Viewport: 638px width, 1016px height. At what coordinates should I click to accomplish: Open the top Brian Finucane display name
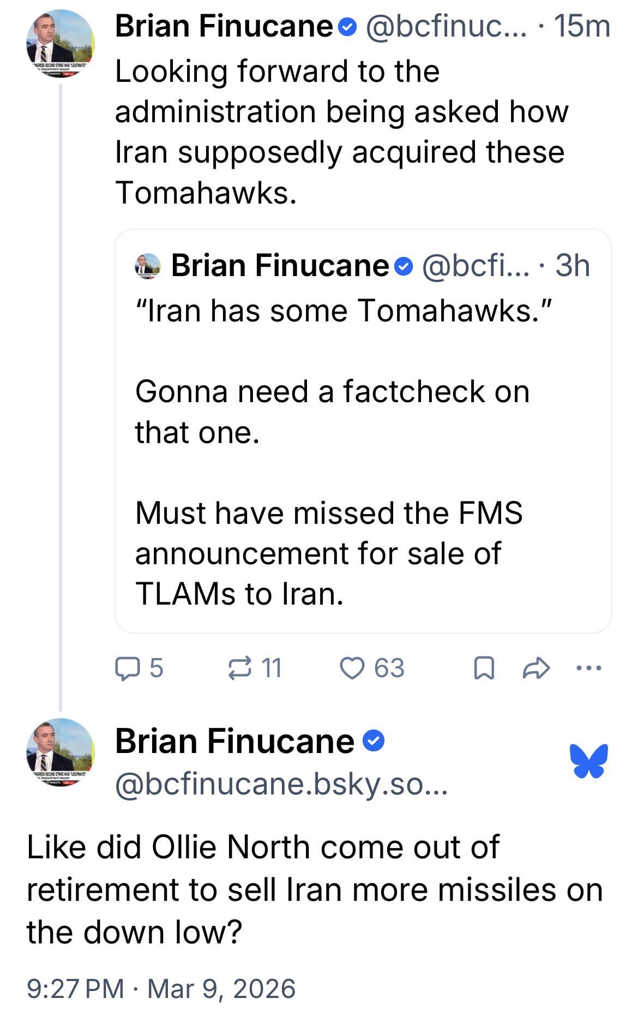(x=224, y=26)
